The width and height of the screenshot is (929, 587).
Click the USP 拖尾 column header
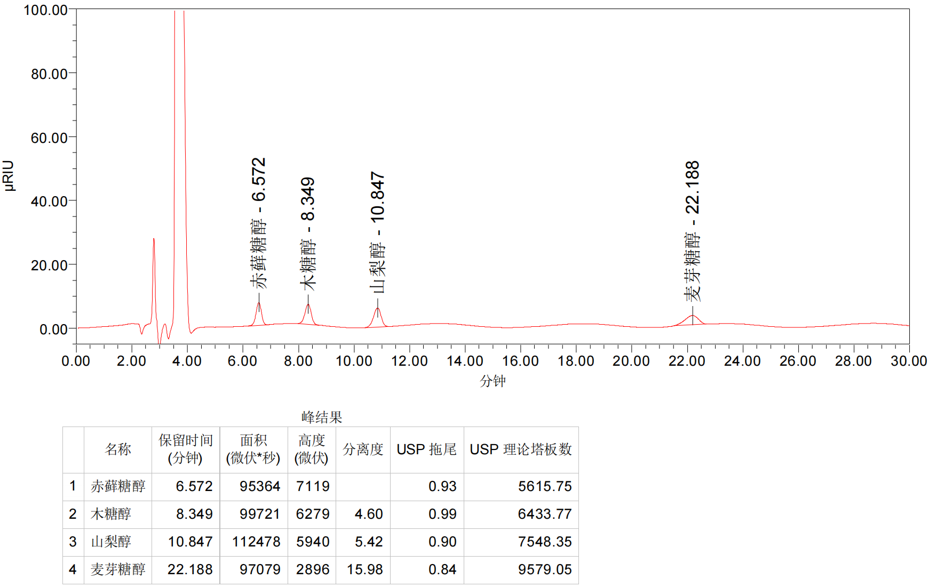426,449
